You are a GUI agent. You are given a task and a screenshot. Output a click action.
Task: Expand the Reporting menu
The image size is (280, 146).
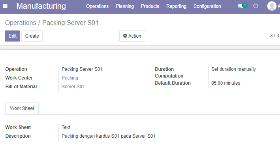click(176, 6)
